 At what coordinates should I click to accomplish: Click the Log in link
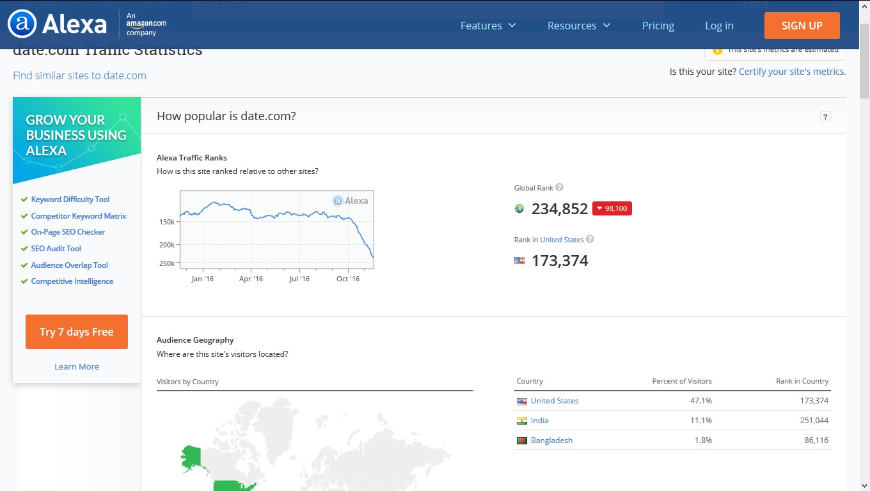719,26
